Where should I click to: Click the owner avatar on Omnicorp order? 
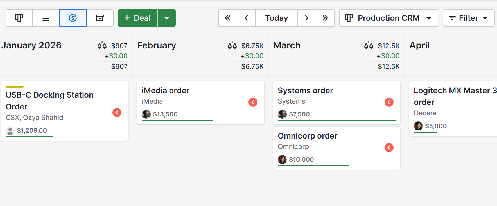tap(282, 160)
